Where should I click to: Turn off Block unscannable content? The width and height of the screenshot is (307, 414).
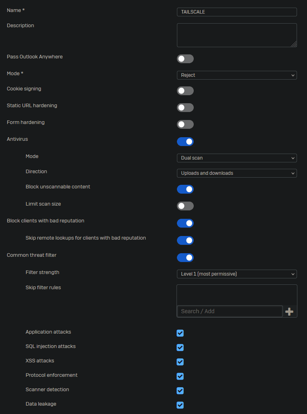point(185,189)
